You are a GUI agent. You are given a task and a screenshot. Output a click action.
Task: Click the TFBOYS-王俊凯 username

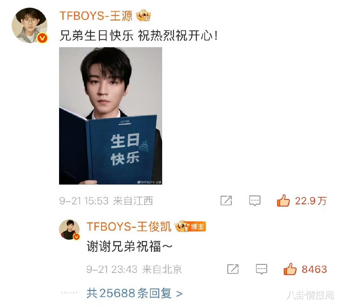(x=129, y=227)
